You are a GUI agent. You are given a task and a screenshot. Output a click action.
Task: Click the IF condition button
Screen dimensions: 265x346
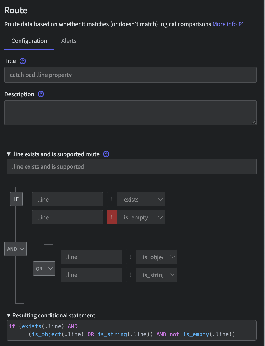coord(16,199)
